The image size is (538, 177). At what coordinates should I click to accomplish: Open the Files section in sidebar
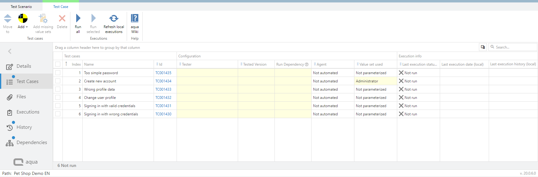[21, 97]
